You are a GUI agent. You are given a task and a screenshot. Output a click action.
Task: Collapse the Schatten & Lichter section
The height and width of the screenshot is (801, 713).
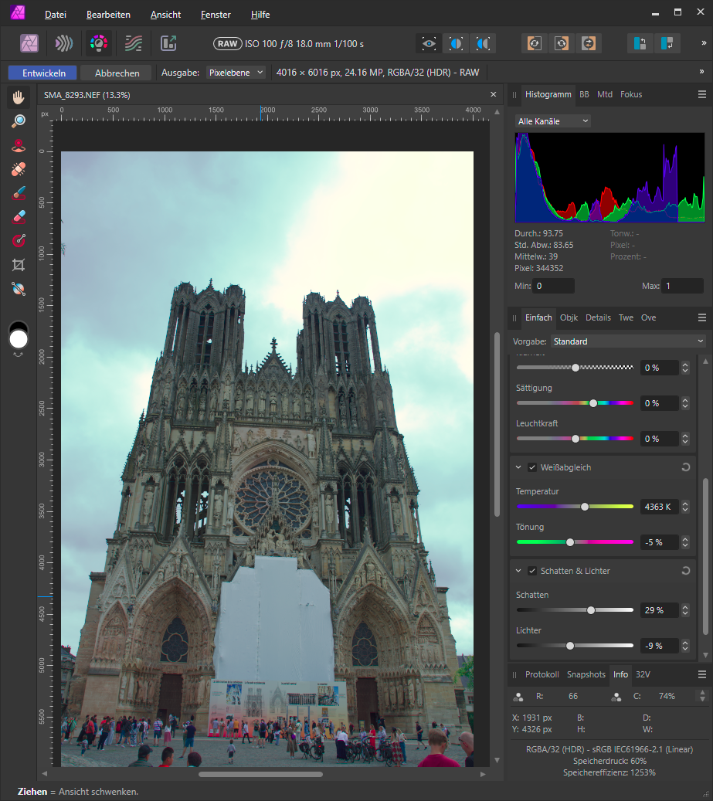518,571
